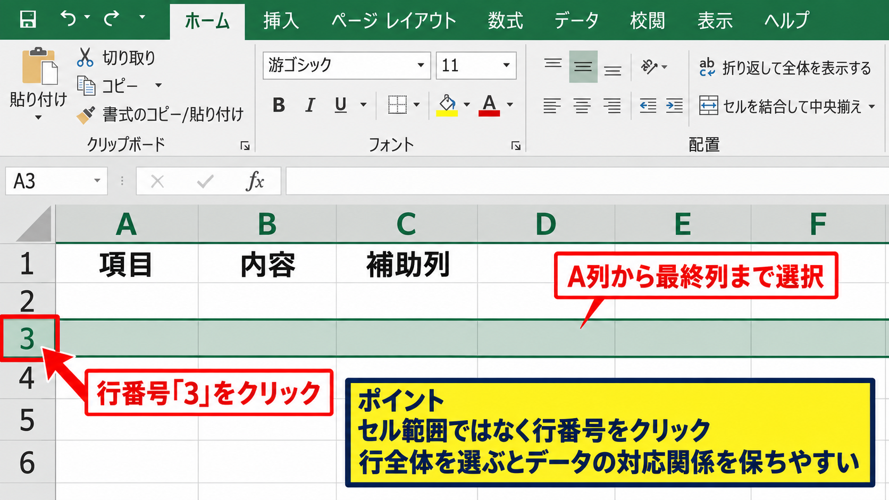Screen dimensions: 889x500
Task: Click the セルを結合して中央揃え button
Action: click(x=781, y=106)
